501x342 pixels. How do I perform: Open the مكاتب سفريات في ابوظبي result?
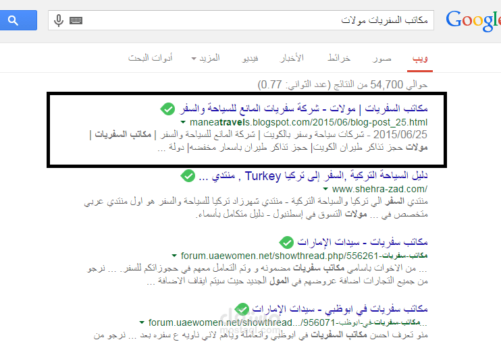[x=340, y=309]
